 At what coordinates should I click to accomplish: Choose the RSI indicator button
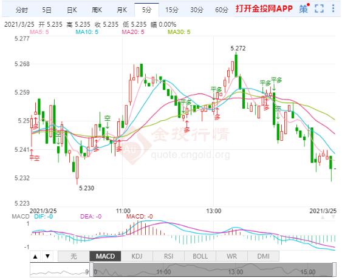coord(168,256)
